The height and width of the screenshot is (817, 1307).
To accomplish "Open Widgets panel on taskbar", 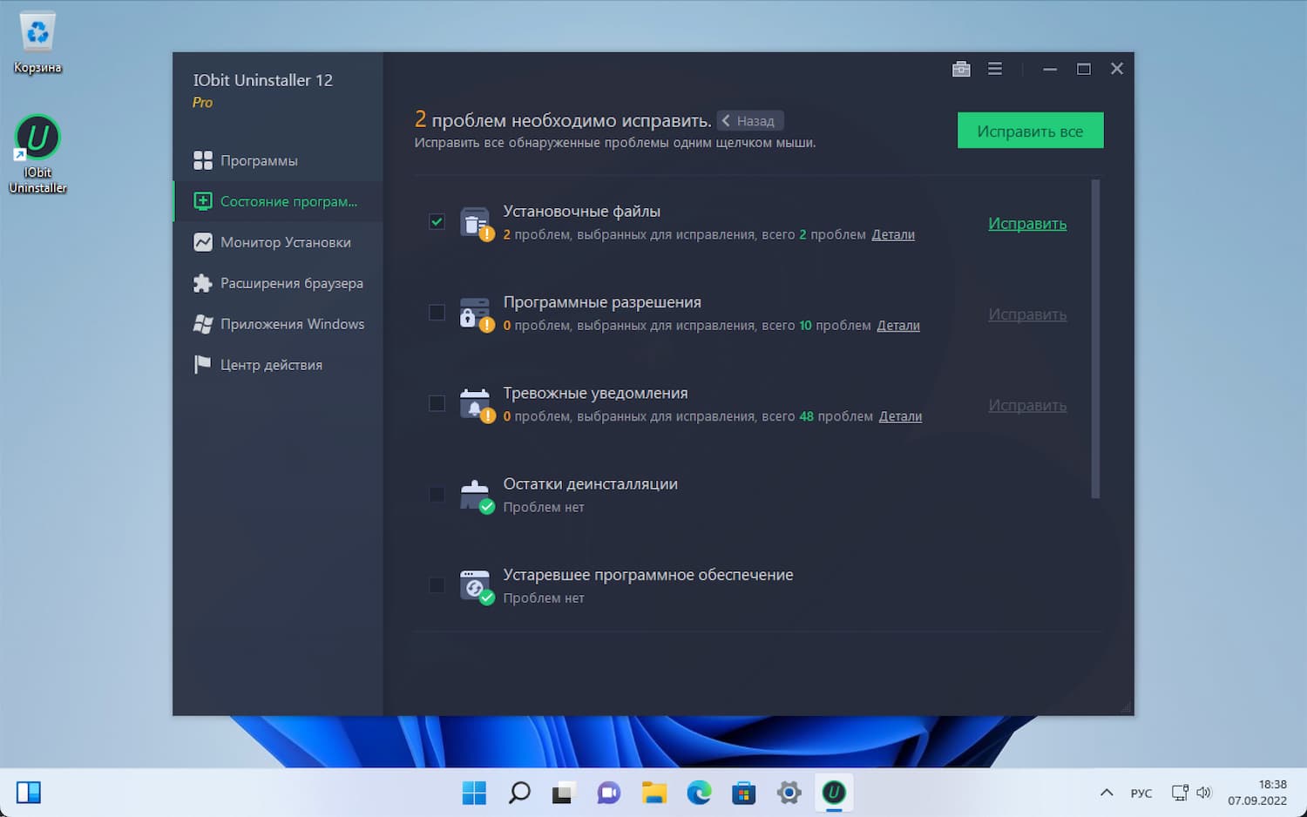I will click(29, 793).
